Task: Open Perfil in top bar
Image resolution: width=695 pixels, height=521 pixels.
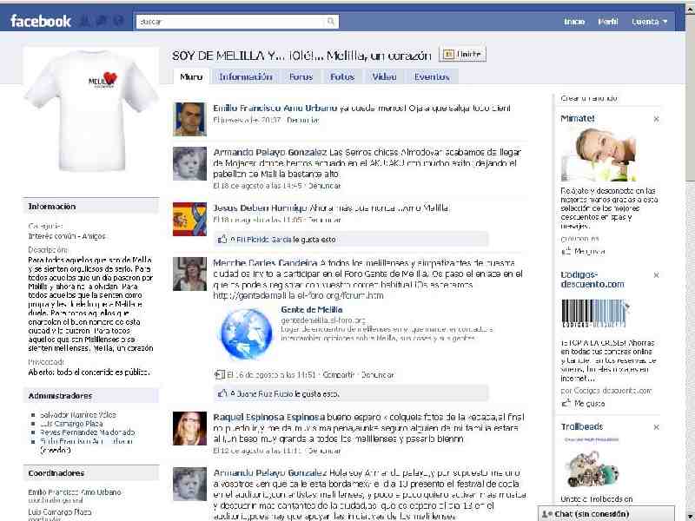Action: 607,21
